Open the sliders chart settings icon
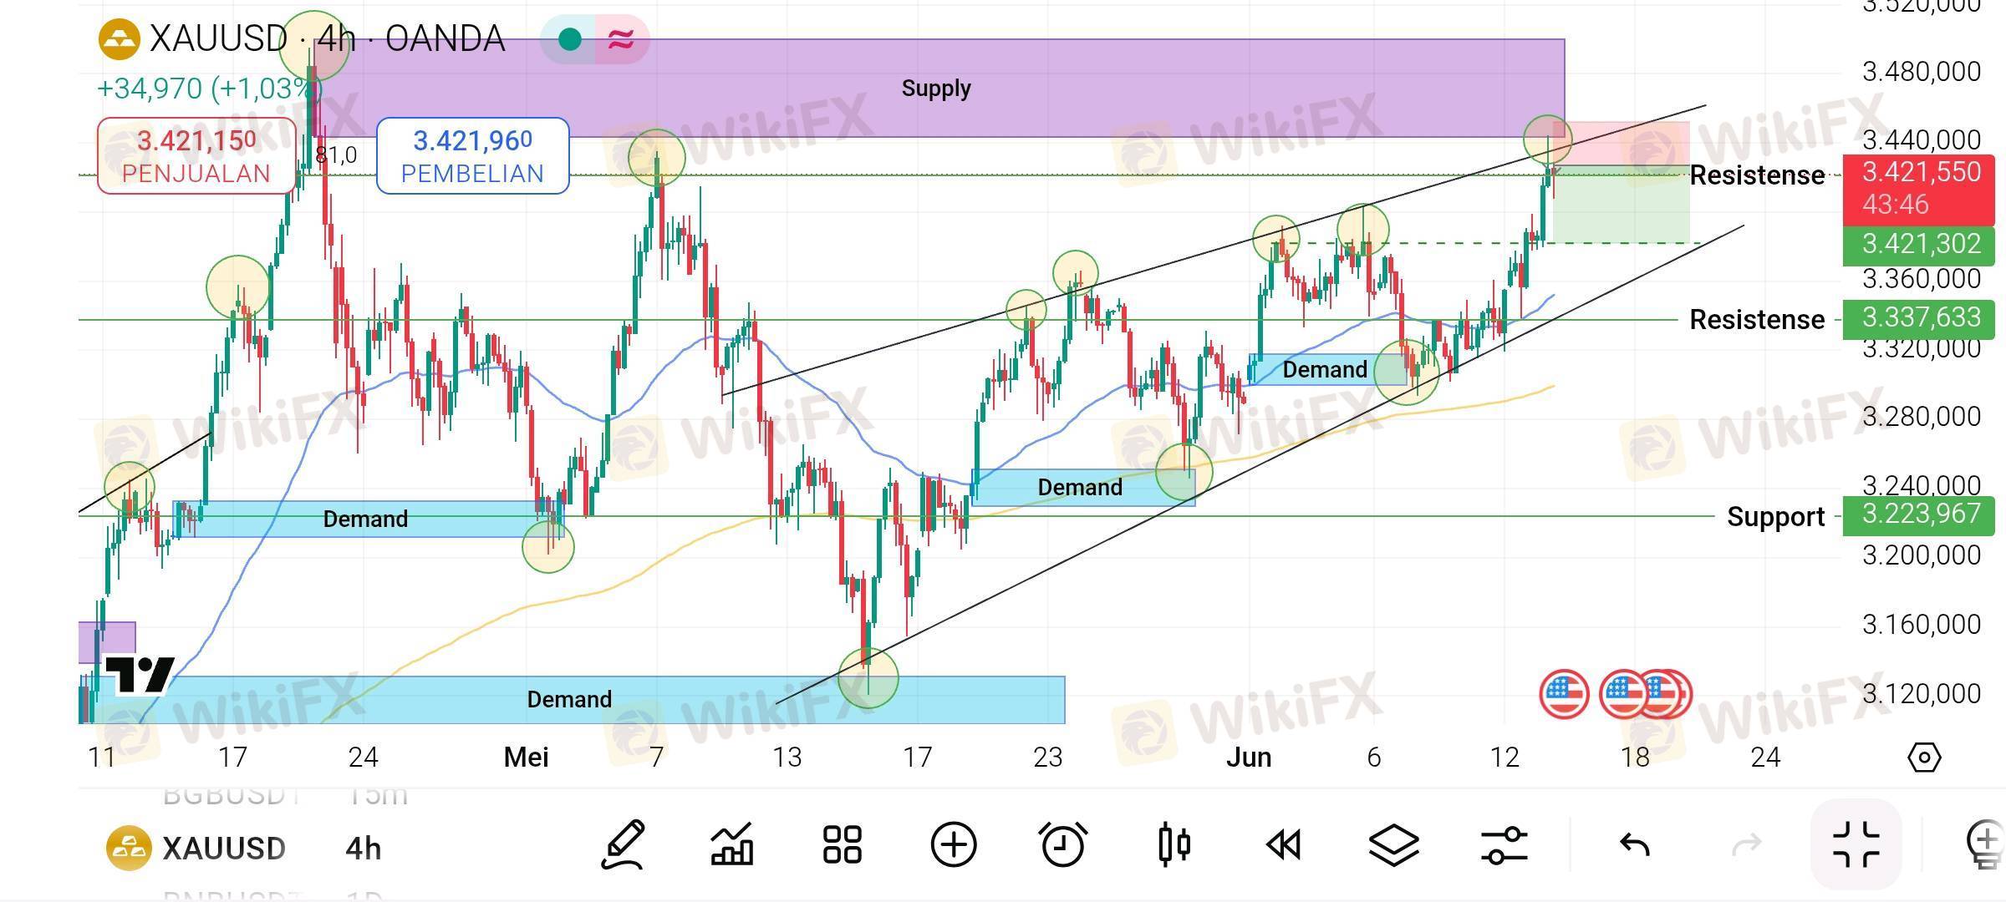Viewport: 2006px width, 902px height. [1504, 844]
